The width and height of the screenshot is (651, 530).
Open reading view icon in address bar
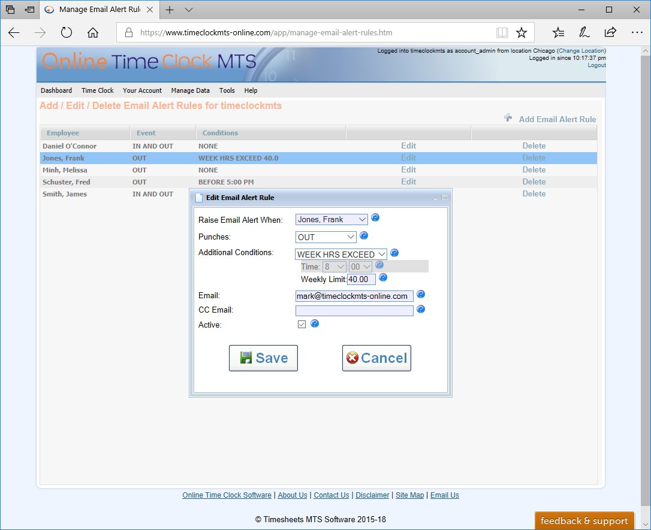[x=502, y=32]
